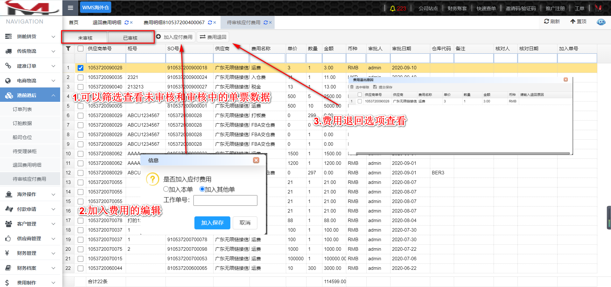Open the notification bell showing 223
The width and height of the screenshot is (611, 287).
pyautogui.click(x=393, y=8)
